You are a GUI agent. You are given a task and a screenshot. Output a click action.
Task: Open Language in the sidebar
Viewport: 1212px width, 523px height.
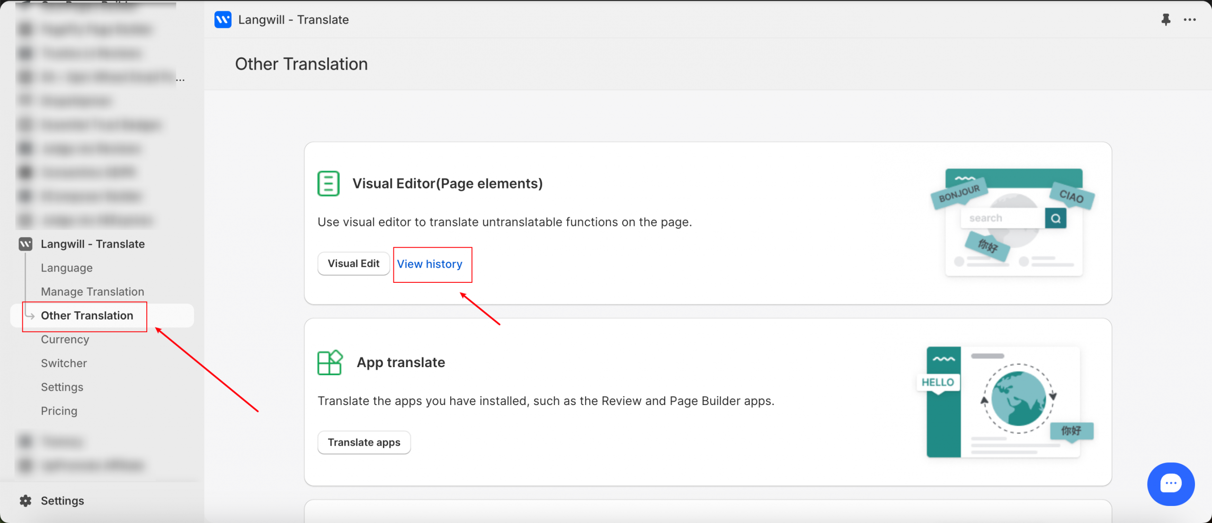[x=67, y=268]
